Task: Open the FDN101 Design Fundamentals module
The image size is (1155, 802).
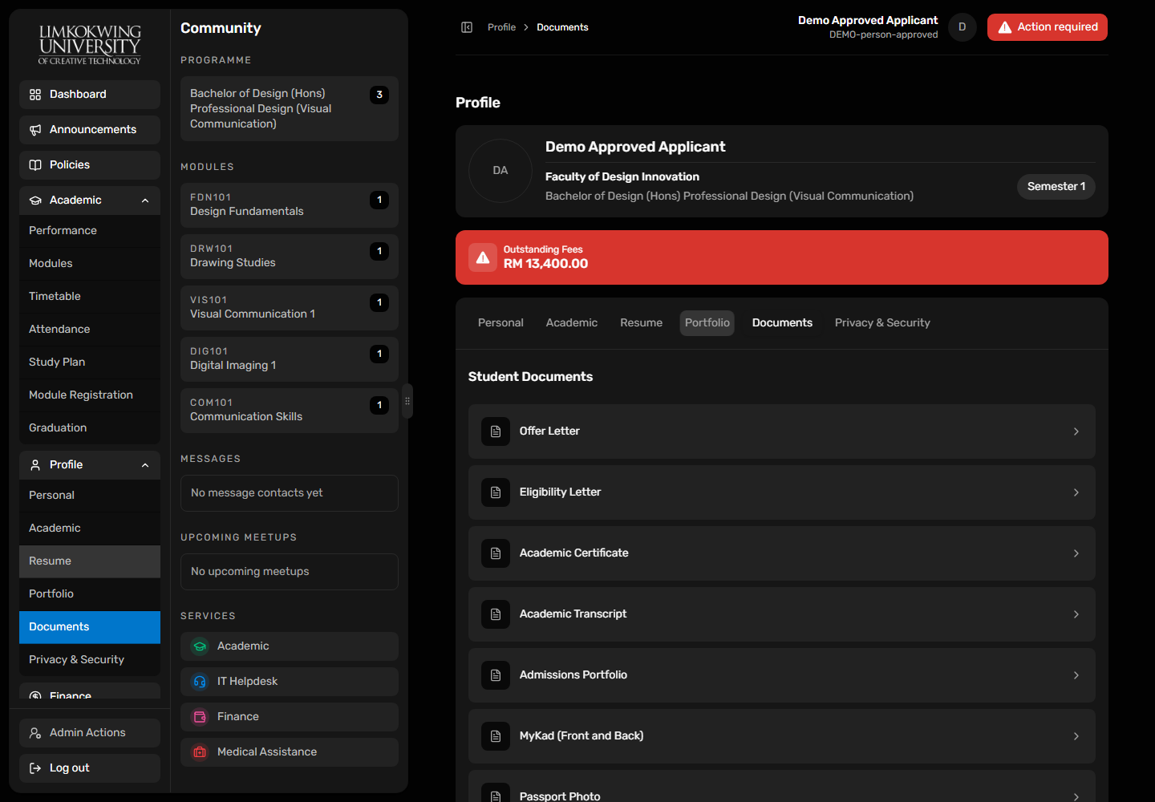Action: pyautogui.click(x=290, y=205)
